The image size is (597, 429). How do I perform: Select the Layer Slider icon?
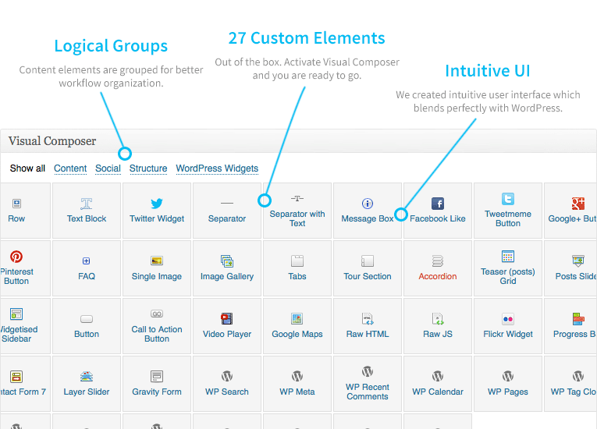[x=87, y=377]
